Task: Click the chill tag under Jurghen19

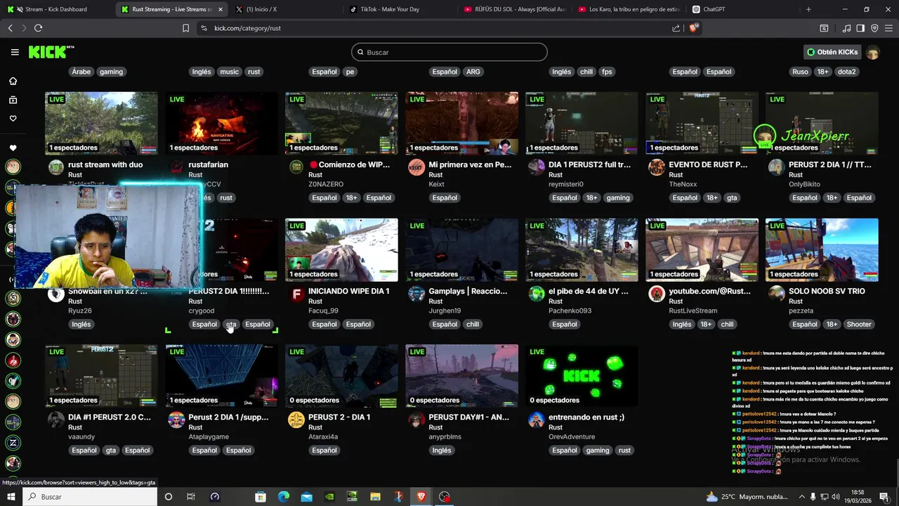Action: [x=473, y=324]
